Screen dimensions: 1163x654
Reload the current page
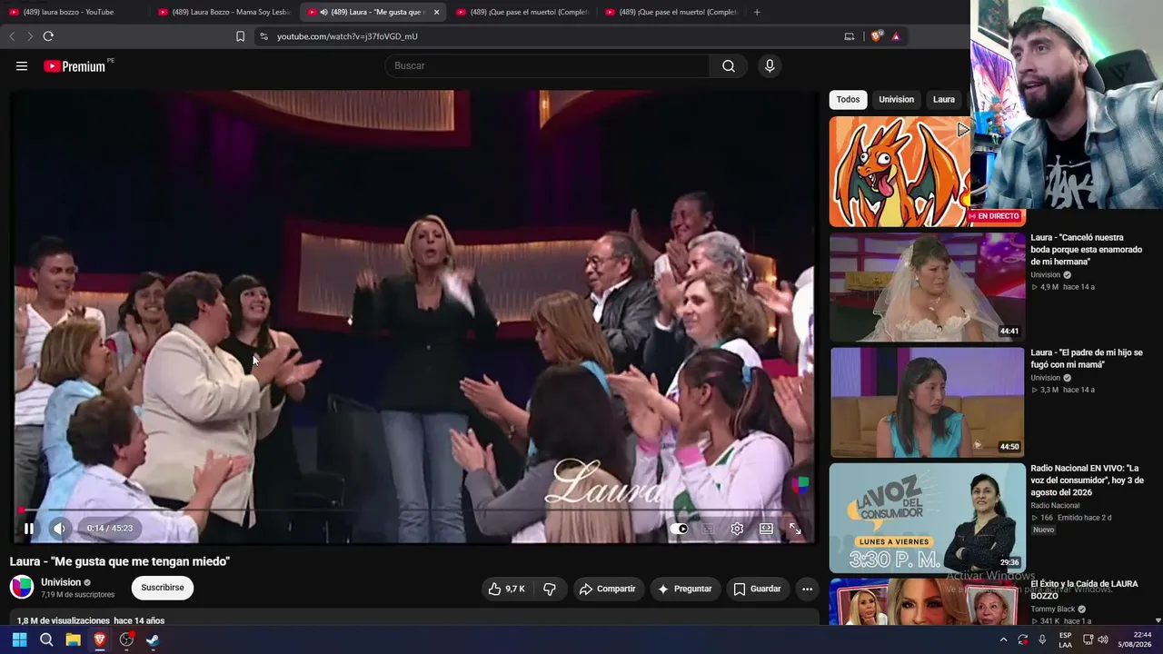[48, 36]
